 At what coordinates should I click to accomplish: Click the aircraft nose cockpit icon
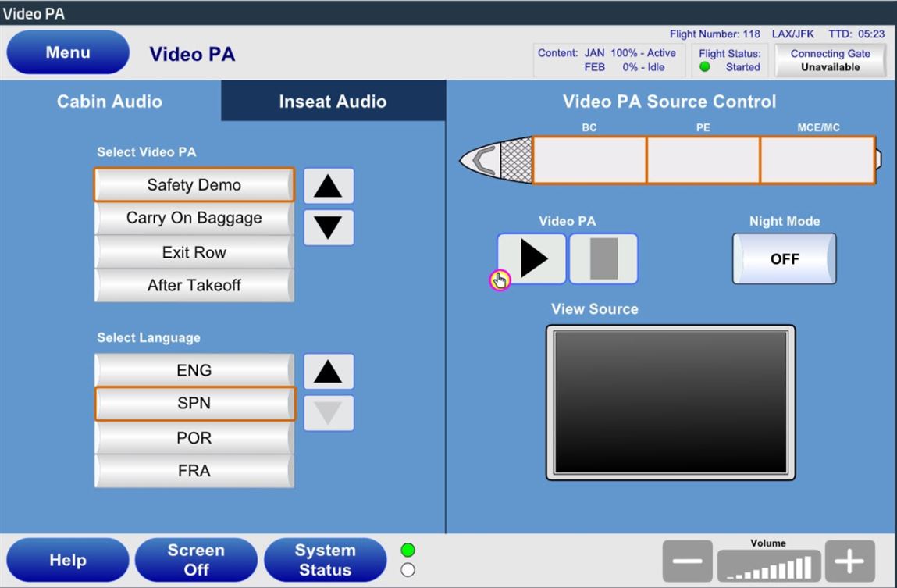pyautogui.click(x=484, y=159)
